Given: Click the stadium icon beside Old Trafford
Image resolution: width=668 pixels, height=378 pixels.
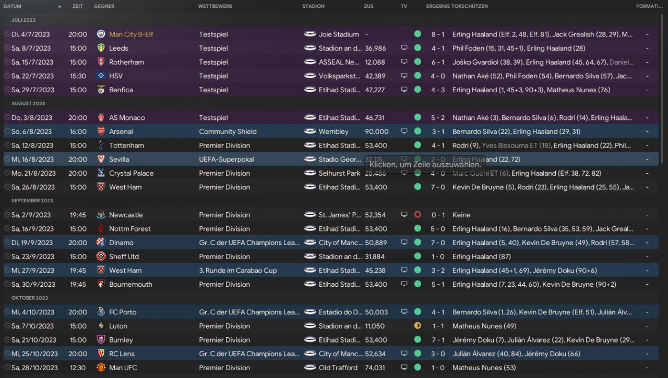Looking at the screenshot, I should coord(310,368).
